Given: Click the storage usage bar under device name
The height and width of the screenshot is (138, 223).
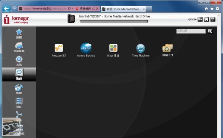Looking at the screenshot, I should click(114, 21).
